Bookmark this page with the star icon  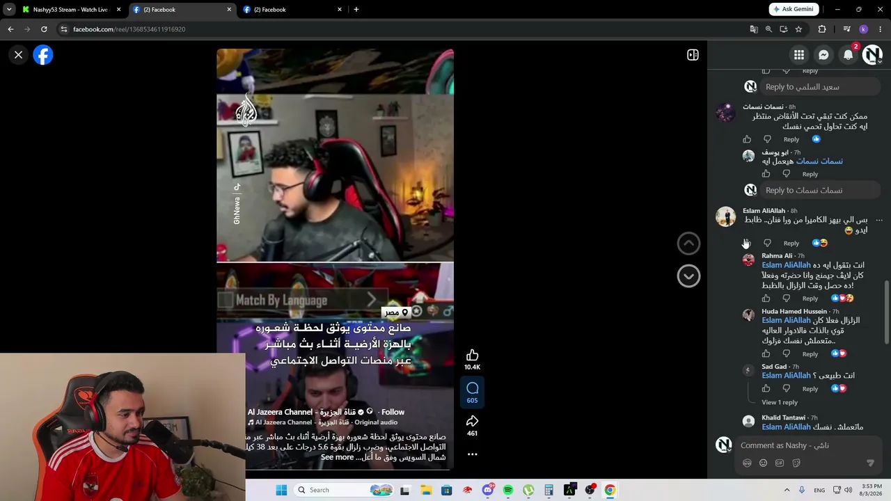coord(798,29)
